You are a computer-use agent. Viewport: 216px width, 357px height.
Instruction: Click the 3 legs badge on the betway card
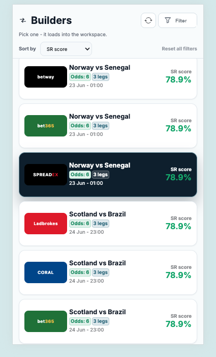[x=101, y=77]
